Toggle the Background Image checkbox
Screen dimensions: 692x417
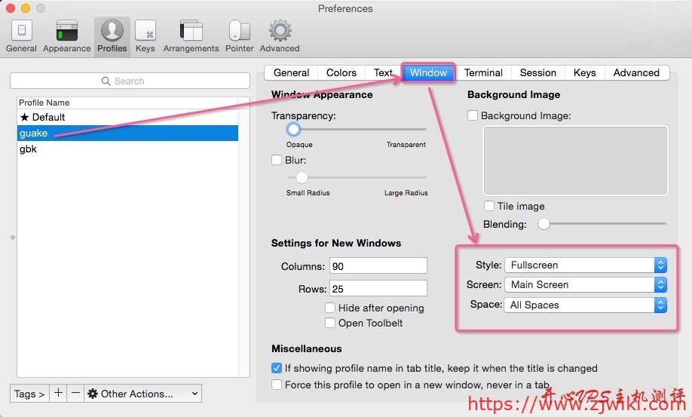click(473, 115)
